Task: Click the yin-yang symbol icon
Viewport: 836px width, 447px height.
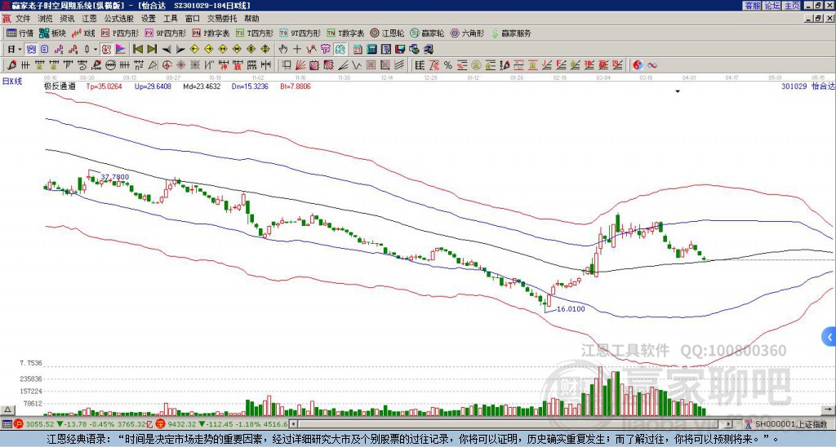Action: click(x=638, y=65)
